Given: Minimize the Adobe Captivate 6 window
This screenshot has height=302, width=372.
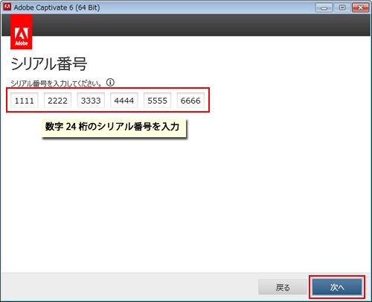Looking at the screenshot, I should click(x=324, y=7).
